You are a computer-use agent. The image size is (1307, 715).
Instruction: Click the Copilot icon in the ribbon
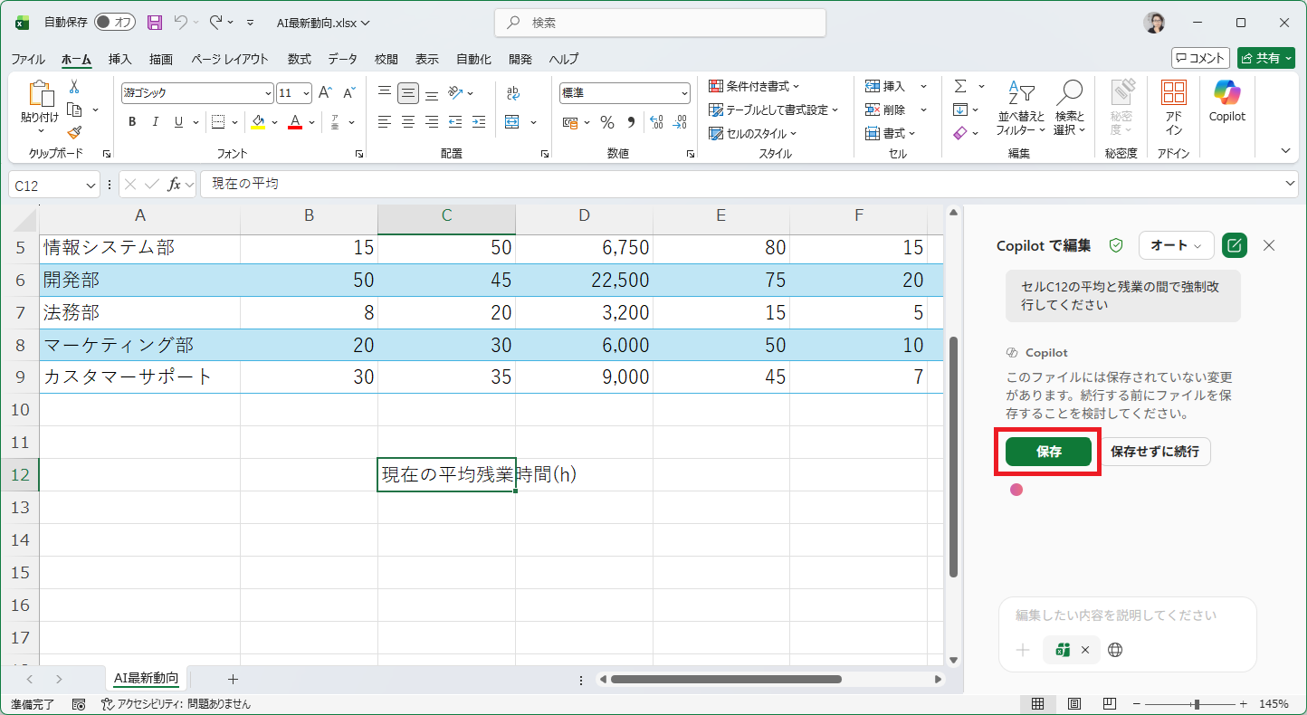[x=1226, y=100]
